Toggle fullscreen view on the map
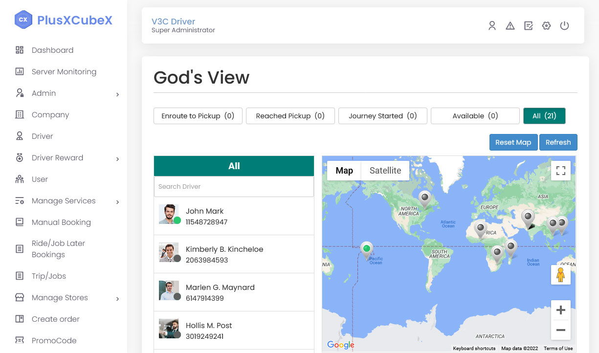 tap(561, 171)
